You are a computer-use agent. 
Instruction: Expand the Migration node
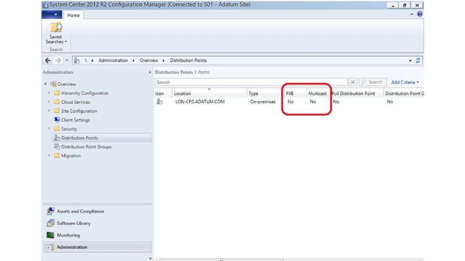tap(49, 156)
